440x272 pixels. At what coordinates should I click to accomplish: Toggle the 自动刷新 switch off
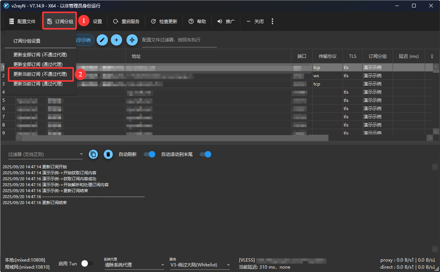pos(149,154)
